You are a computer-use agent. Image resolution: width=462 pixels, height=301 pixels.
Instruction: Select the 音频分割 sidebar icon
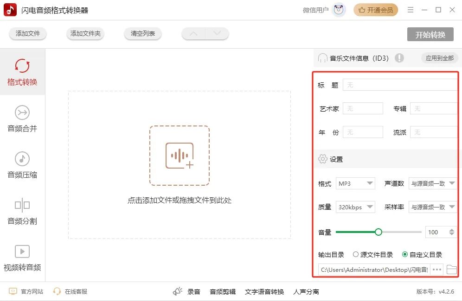click(x=22, y=205)
